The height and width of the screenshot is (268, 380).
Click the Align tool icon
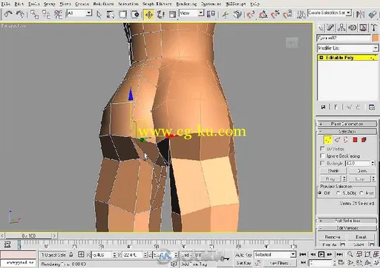373,15
